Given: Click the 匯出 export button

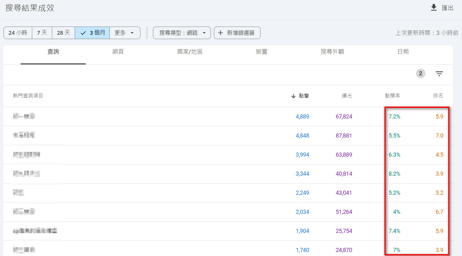Looking at the screenshot, I should click(447, 8).
